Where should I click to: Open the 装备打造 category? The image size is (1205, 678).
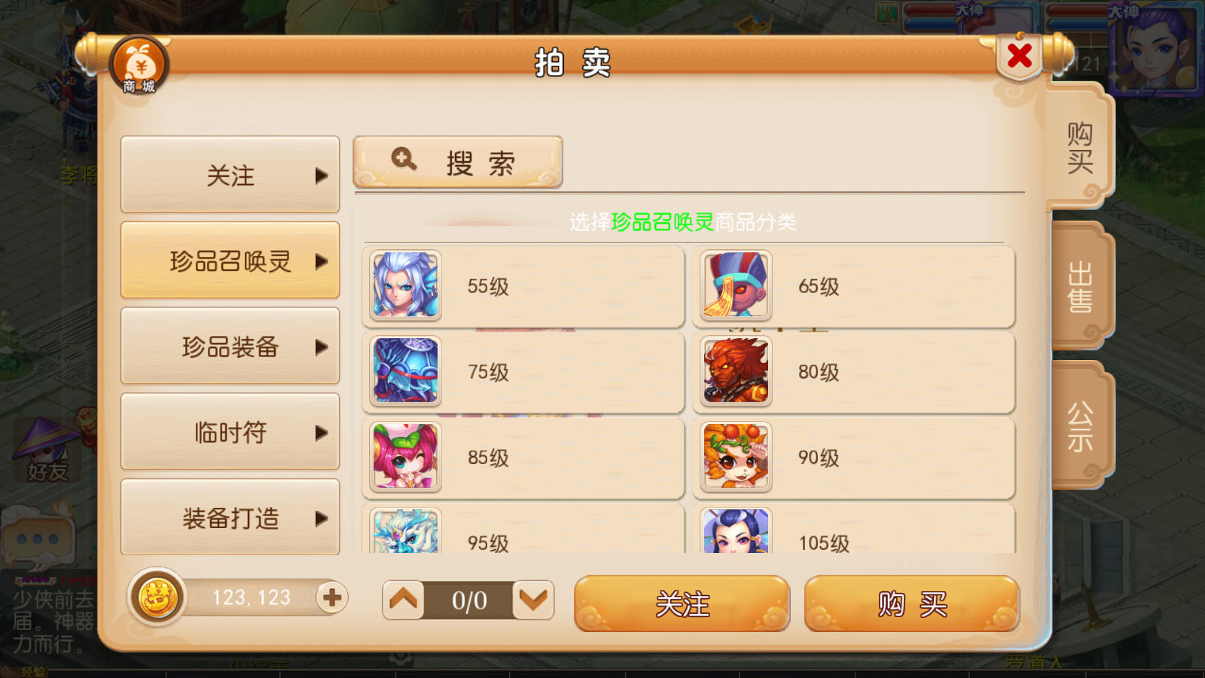(230, 518)
